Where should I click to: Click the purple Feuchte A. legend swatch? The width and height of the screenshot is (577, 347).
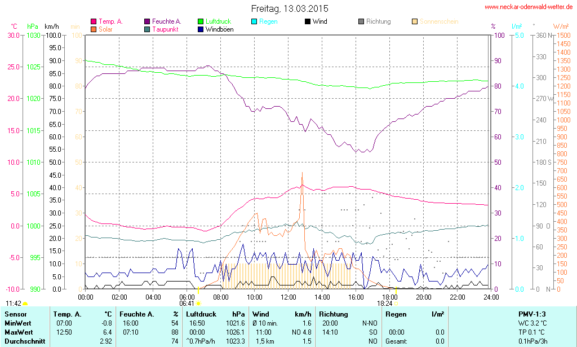point(147,22)
